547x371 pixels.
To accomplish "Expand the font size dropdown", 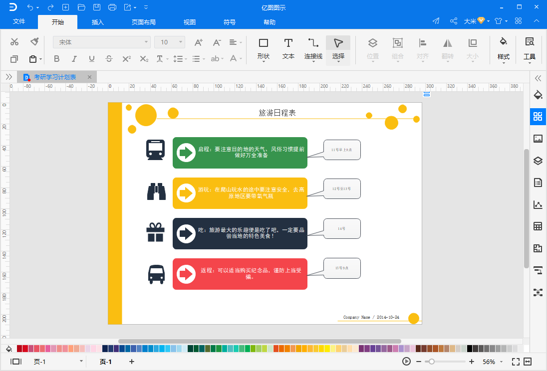I will (180, 42).
